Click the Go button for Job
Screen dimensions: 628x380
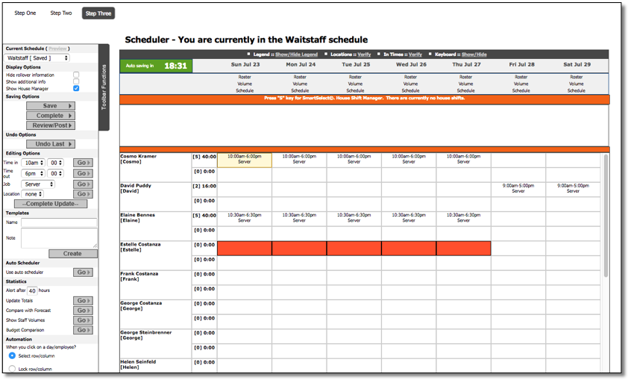[83, 184]
